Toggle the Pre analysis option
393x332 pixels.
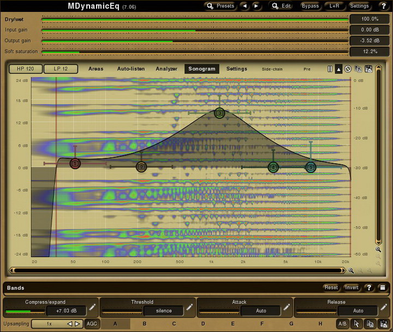click(307, 69)
